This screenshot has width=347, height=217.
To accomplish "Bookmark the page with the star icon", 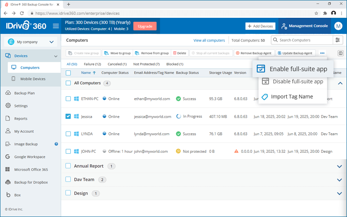I will pyautogui.click(x=316, y=13).
